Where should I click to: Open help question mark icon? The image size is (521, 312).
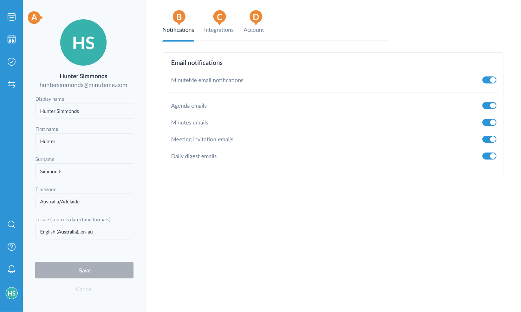tap(12, 247)
